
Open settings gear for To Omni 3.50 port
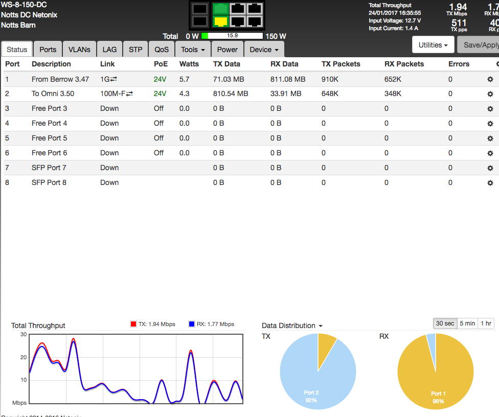pos(490,94)
